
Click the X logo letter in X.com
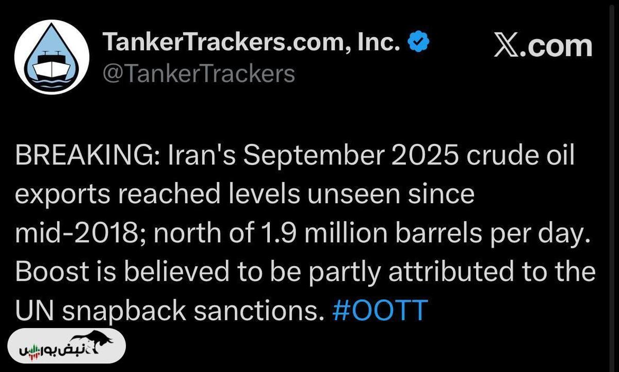(x=507, y=45)
